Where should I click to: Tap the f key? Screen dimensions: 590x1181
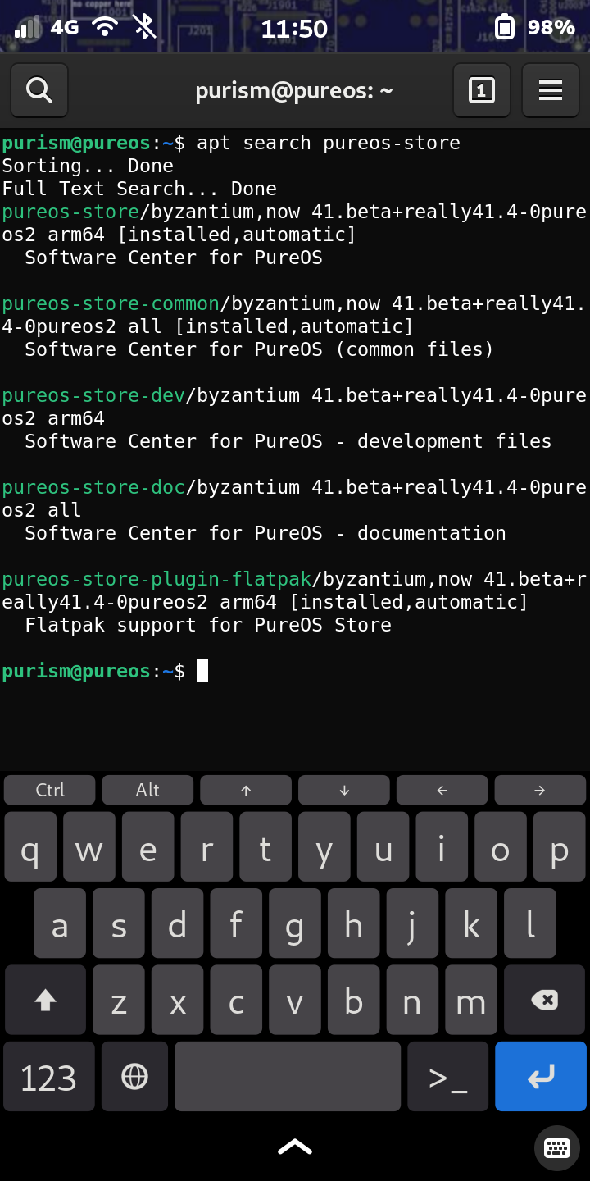pyautogui.click(x=236, y=923)
